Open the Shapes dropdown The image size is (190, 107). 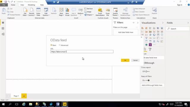(89, 15)
